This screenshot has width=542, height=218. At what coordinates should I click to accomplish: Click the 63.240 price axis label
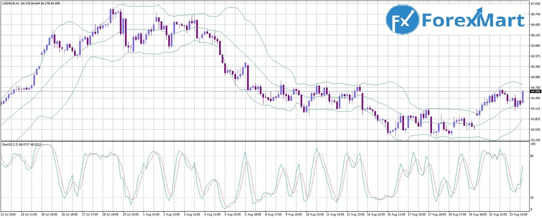click(x=534, y=140)
